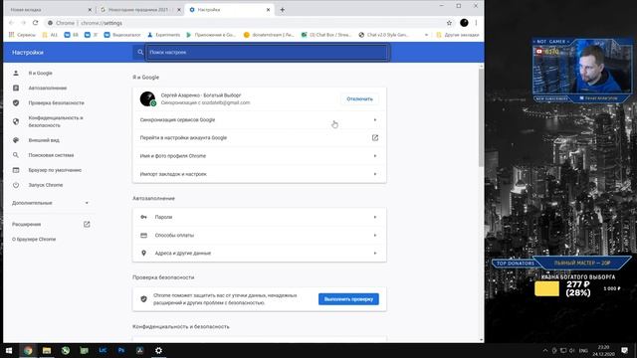Screen dimensions: 637x358
Task: Close the Новая вкладка tab
Action: click(90, 10)
